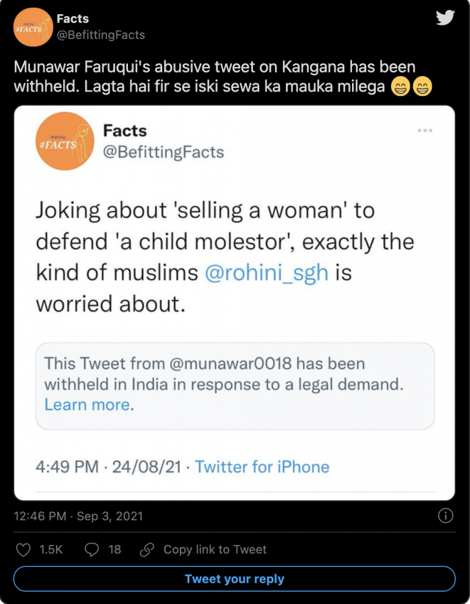Image resolution: width=470 pixels, height=604 pixels.
Task: Click the Twitter bird logo
Action: coord(445,18)
